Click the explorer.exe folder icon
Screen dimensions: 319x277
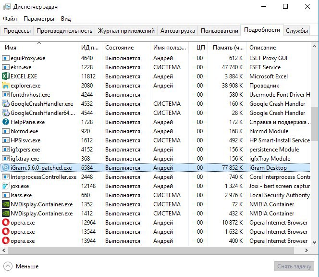[x=6, y=85]
